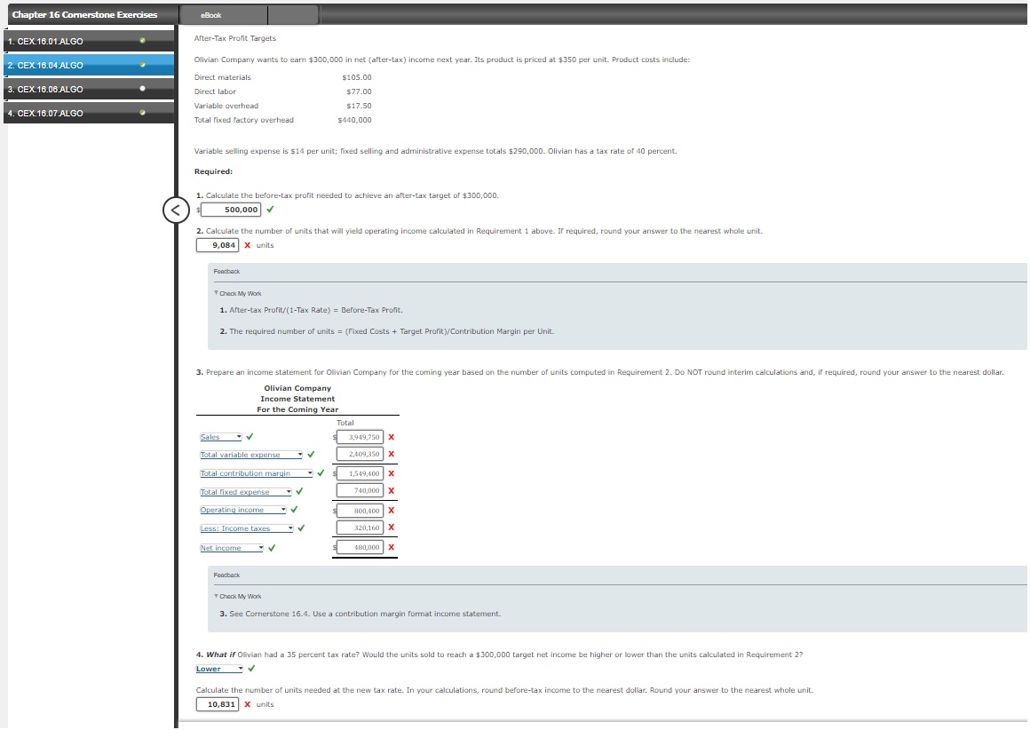Click the red X beside 740,000
Image resolution: width=1030 pixels, height=730 pixels.
click(392, 490)
